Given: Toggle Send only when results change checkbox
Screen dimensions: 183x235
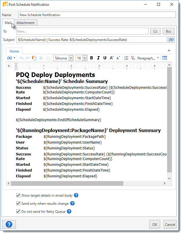Looking at the screenshot, I should [x=18, y=204].
